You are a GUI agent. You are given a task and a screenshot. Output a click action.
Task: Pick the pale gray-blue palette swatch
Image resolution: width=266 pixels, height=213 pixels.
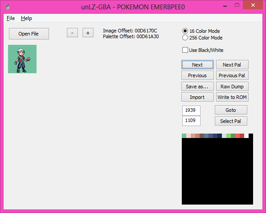(x=224, y=136)
